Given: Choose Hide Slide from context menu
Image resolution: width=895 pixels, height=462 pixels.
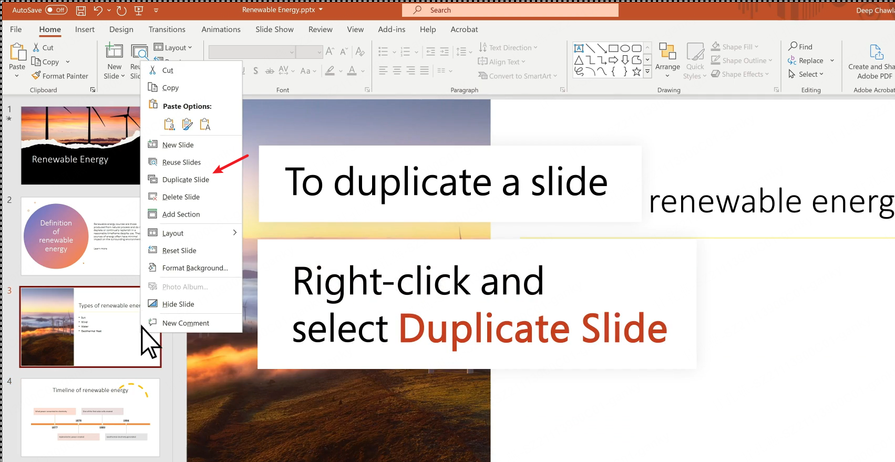Looking at the screenshot, I should click(x=192, y=304).
